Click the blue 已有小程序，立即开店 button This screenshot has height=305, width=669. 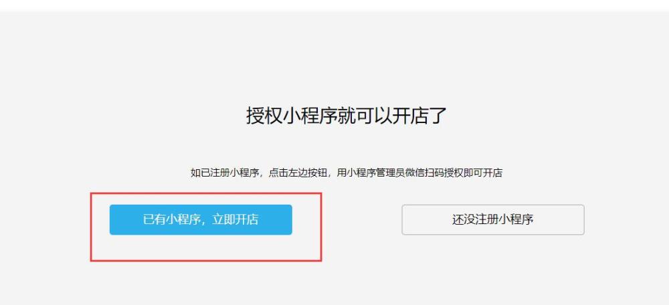click(201, 219)
